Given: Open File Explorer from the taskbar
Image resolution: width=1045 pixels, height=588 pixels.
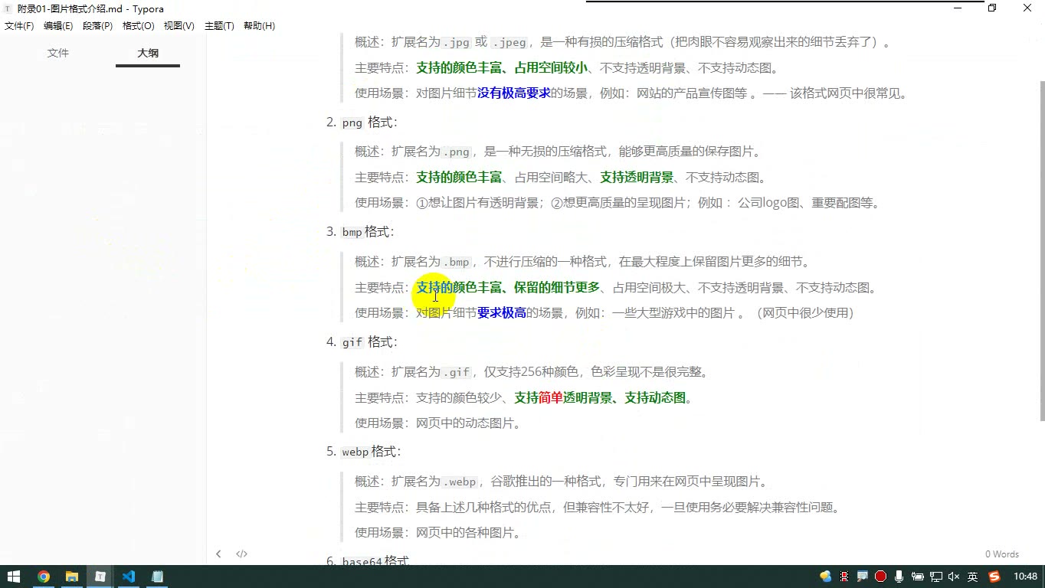Looking at the screenshot, I should 72,577.
